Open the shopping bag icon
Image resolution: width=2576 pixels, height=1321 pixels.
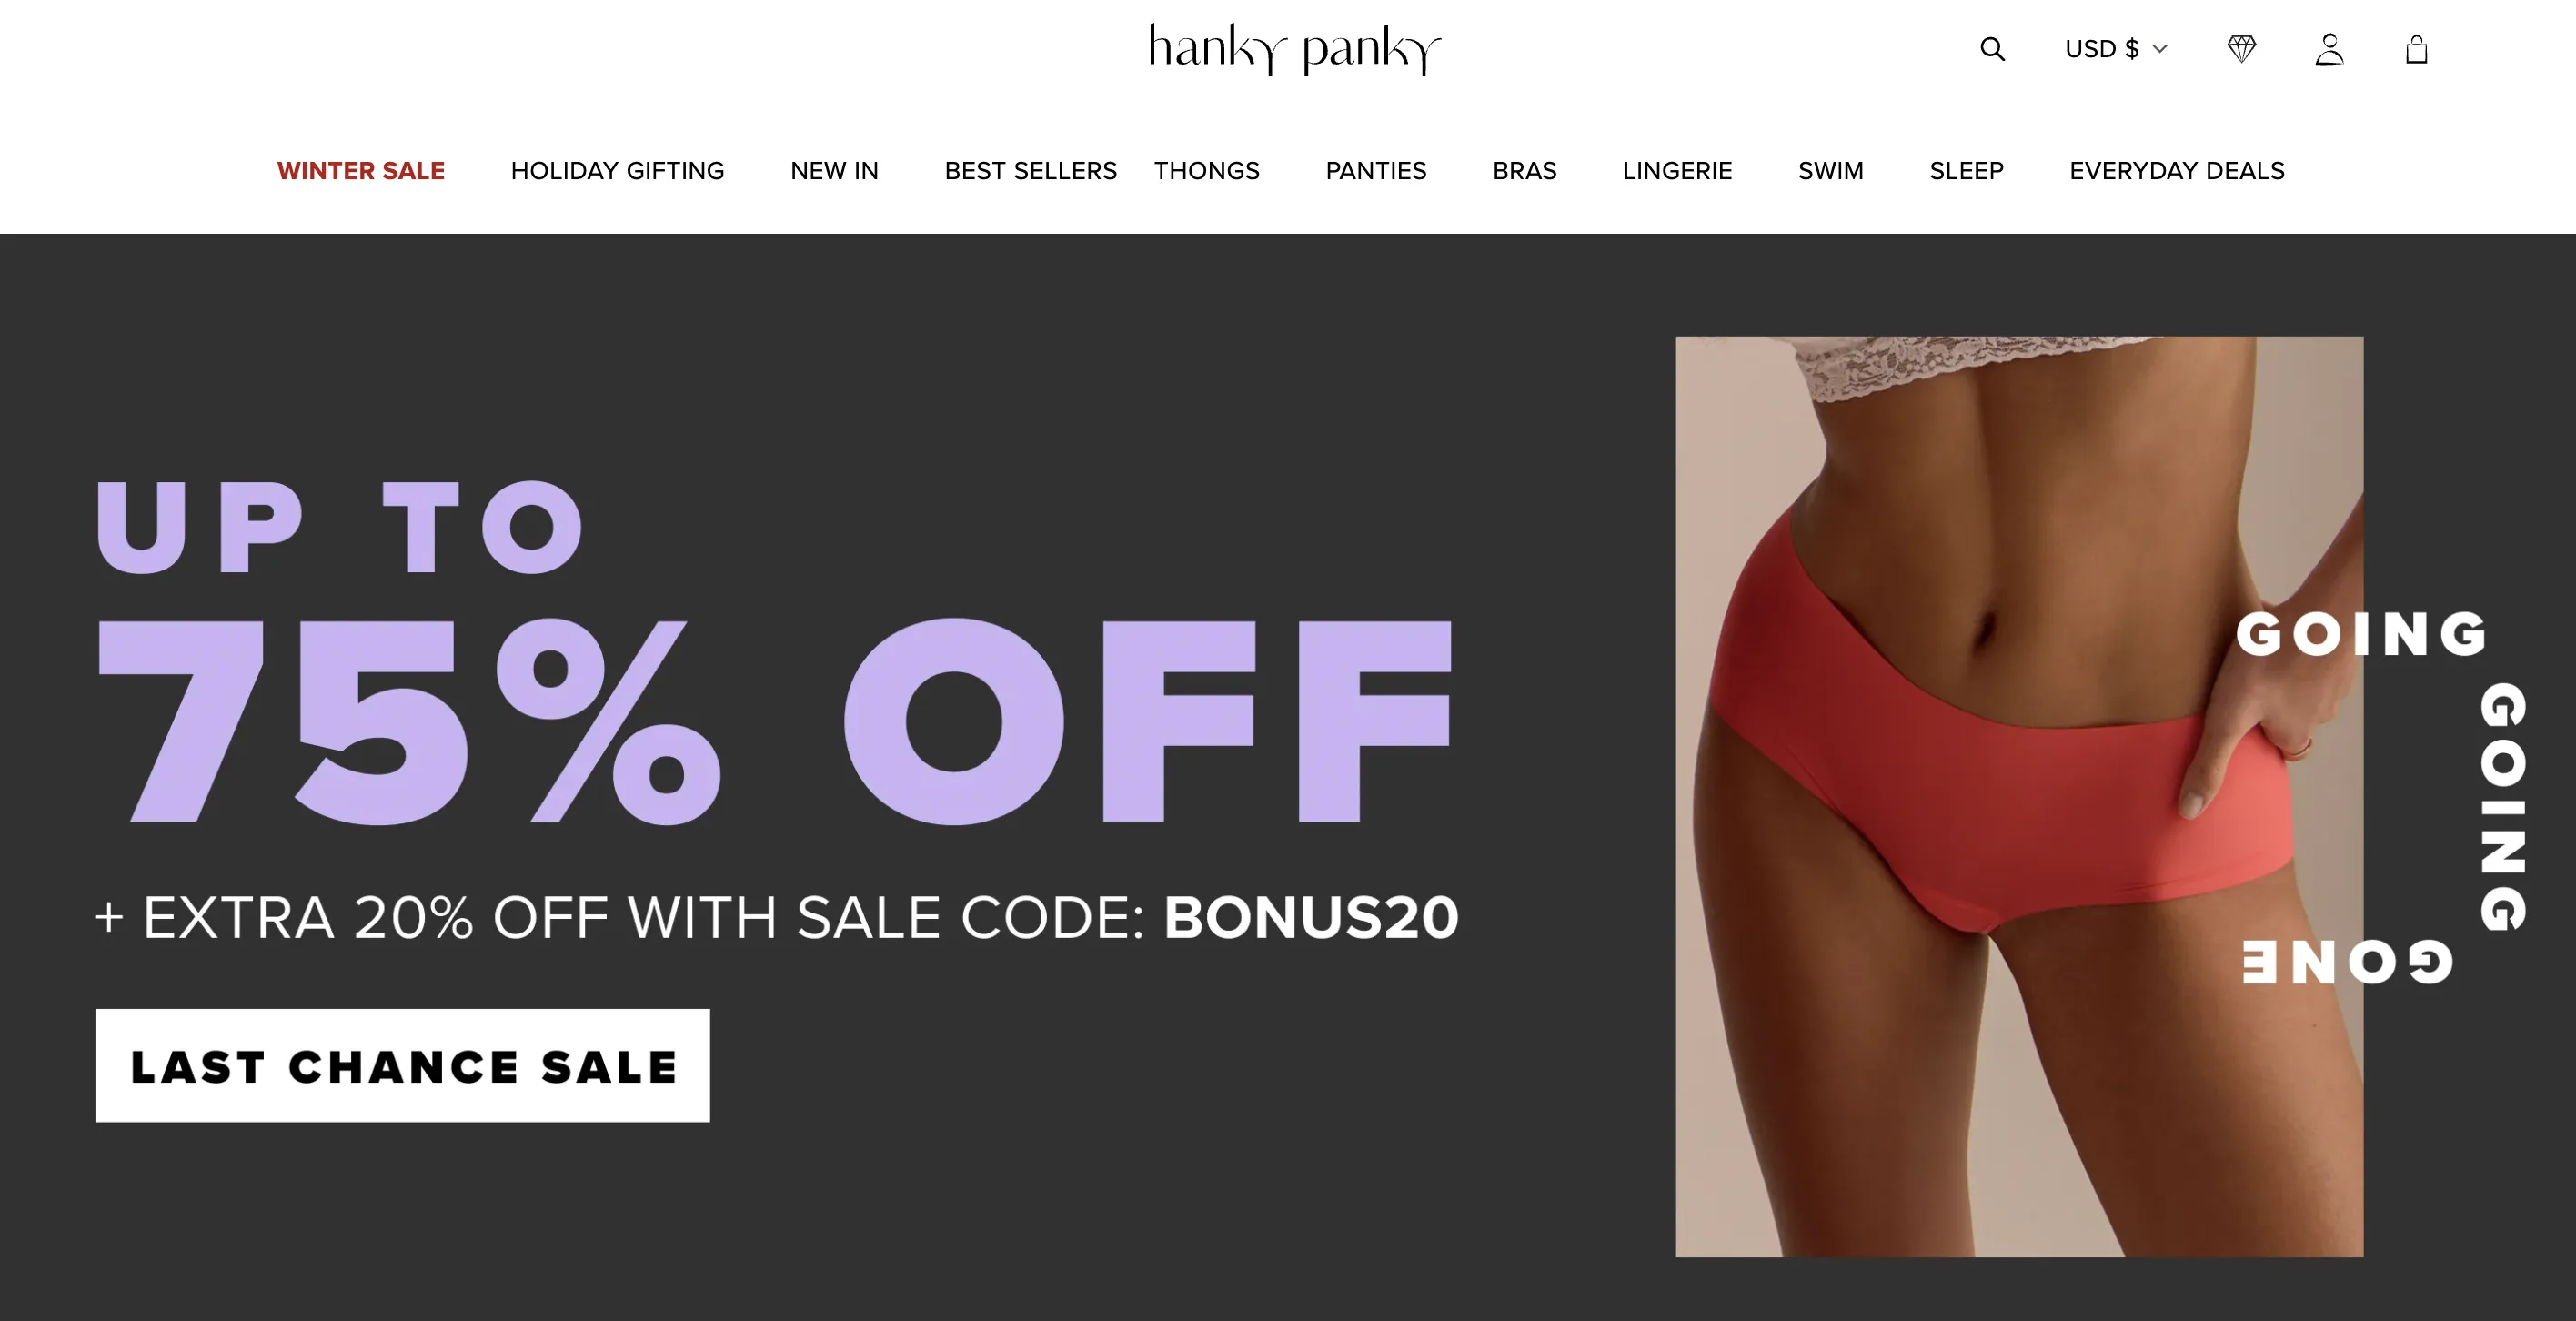(2416, 49)
